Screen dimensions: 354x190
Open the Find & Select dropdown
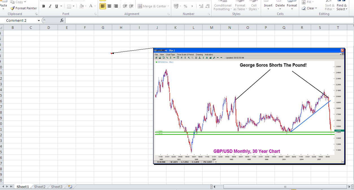click(x=342, y=7)
